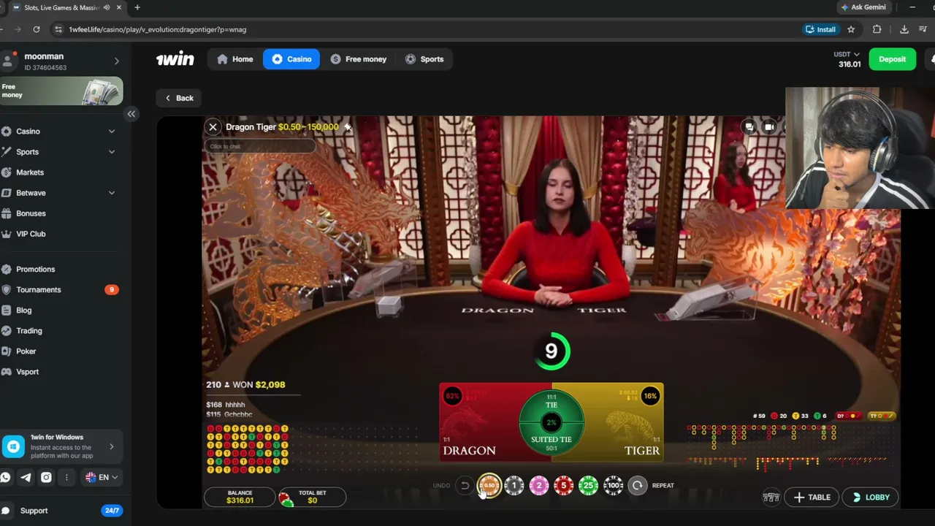Place bet on the Suited Tie segment
935x526 pixels.
click(552, 440)
